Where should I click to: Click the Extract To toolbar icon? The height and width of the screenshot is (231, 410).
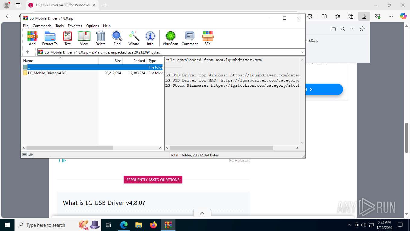click(x=50, y=38)
